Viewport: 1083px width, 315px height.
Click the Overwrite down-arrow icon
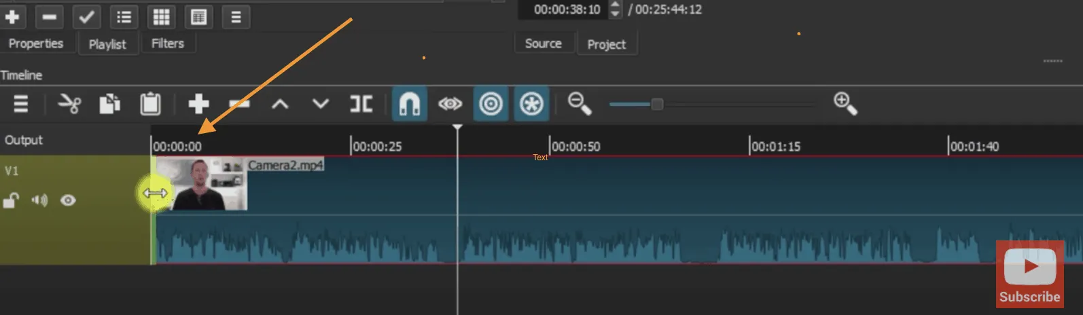point(321,104)
